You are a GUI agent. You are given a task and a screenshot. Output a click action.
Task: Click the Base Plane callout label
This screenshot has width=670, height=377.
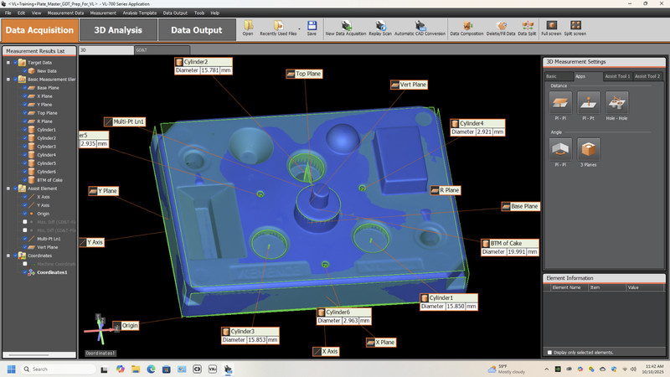pyautogui.click(x=520, y=206)
